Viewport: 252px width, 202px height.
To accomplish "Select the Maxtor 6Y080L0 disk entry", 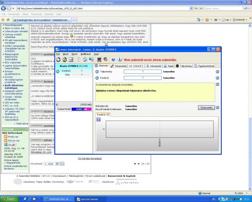I will [x=74, y=70].
